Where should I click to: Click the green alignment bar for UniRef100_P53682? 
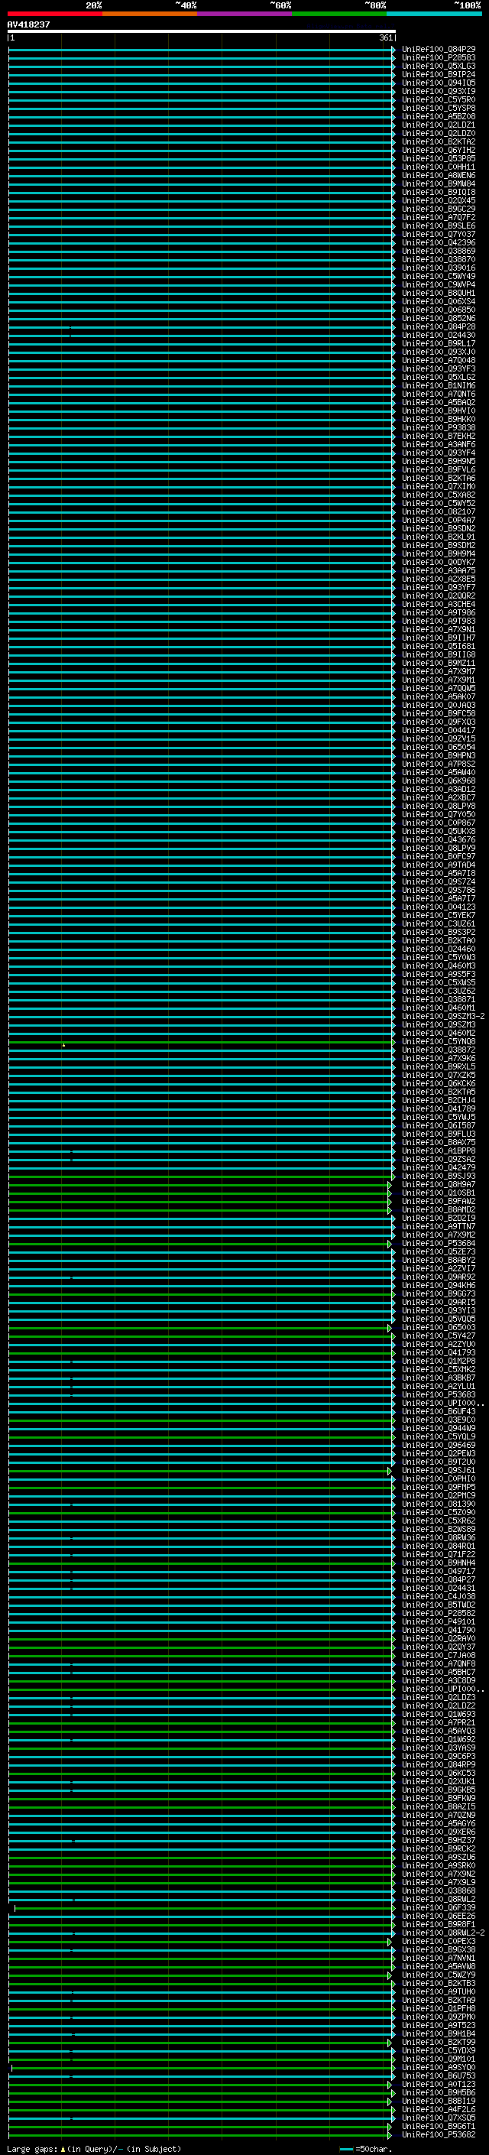point(199,2134)
